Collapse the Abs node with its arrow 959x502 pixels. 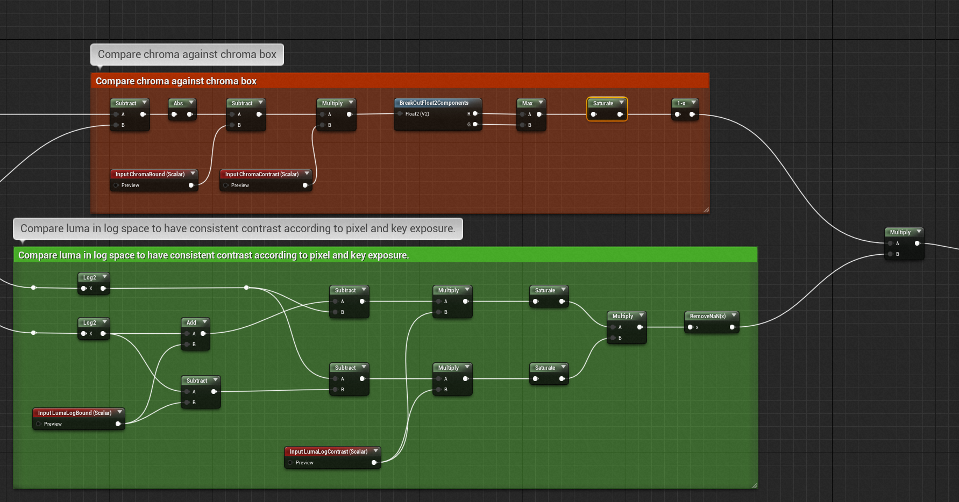click(191, 102)
